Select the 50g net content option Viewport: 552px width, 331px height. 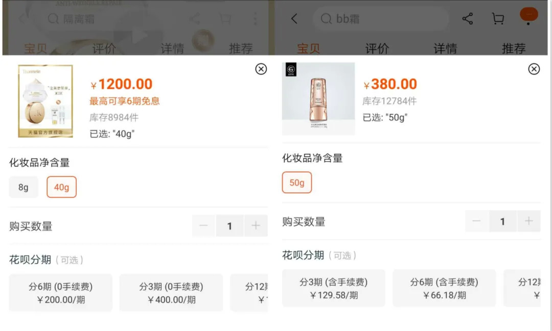296,183
